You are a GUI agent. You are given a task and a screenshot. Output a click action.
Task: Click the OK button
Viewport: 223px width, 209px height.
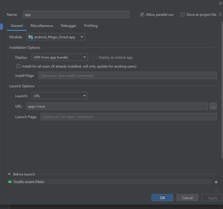tap(162, 198)
